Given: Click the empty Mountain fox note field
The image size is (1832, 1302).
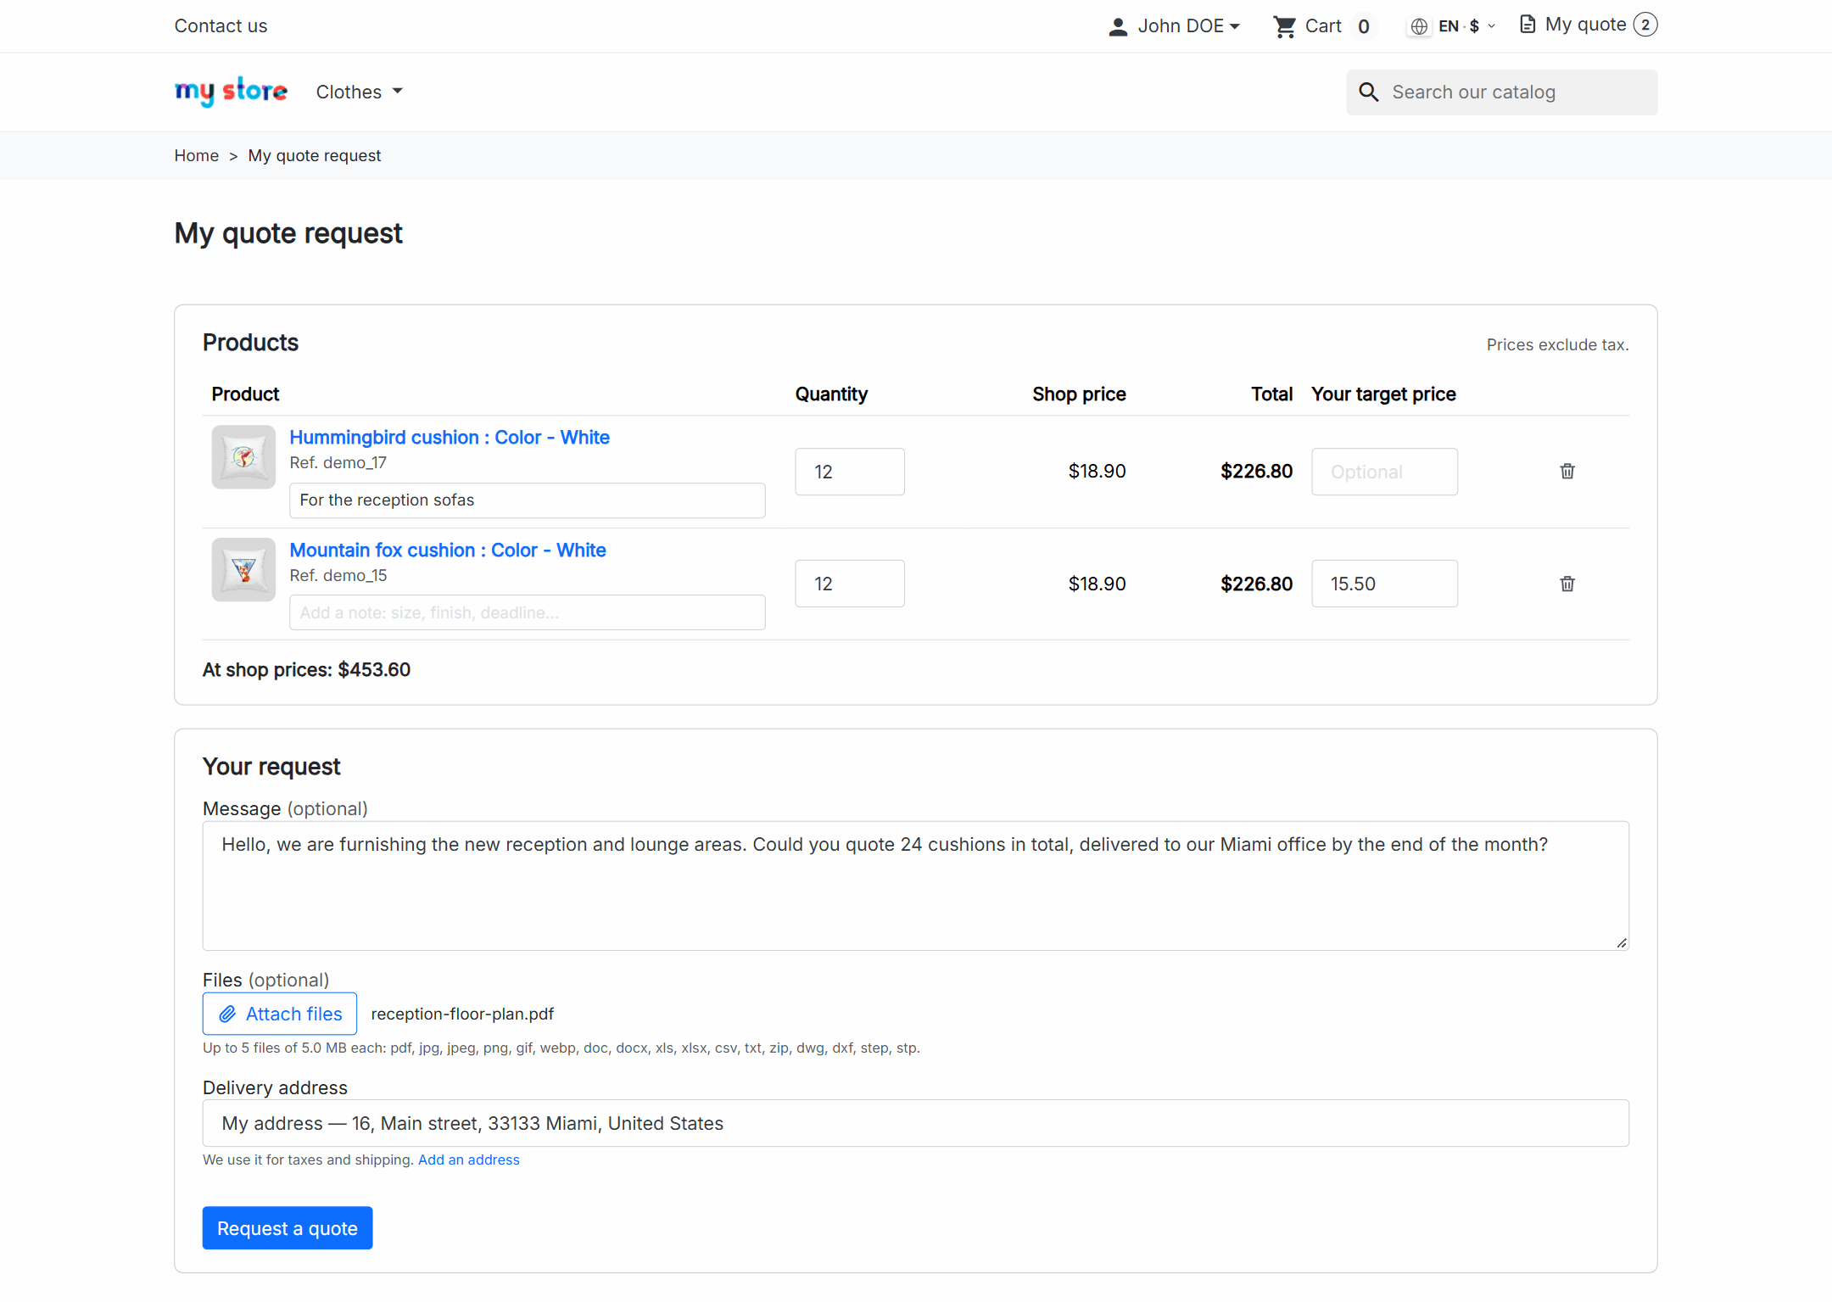Looking at the screenshot, I should pyautogui.click(x=528, y=612).
